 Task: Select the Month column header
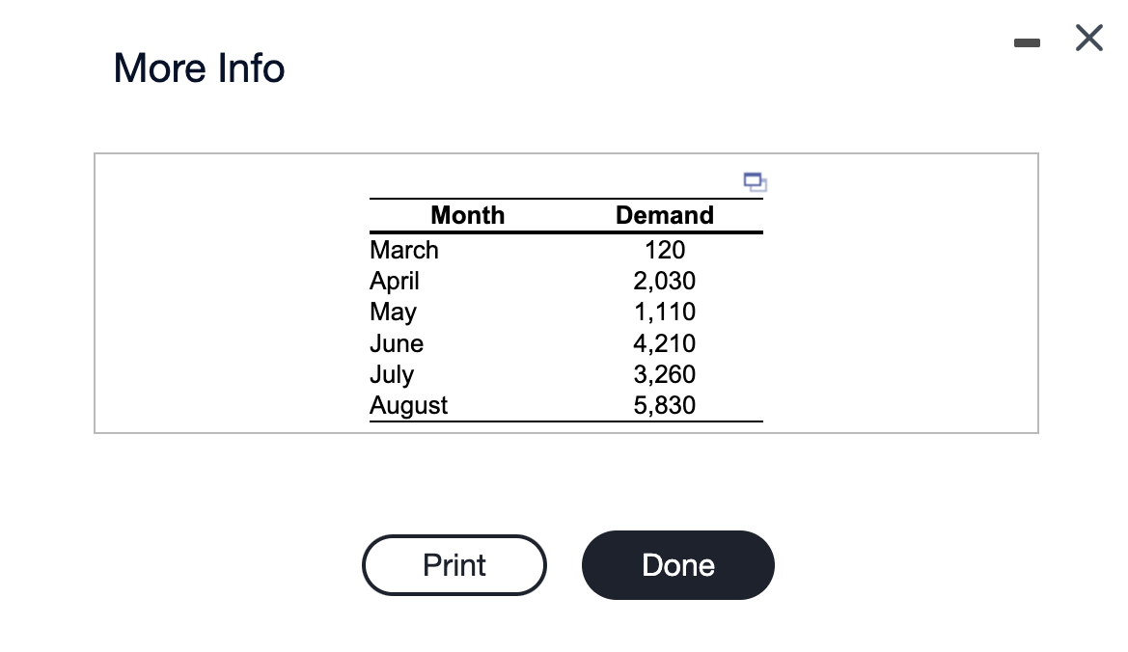click(467, 215)
